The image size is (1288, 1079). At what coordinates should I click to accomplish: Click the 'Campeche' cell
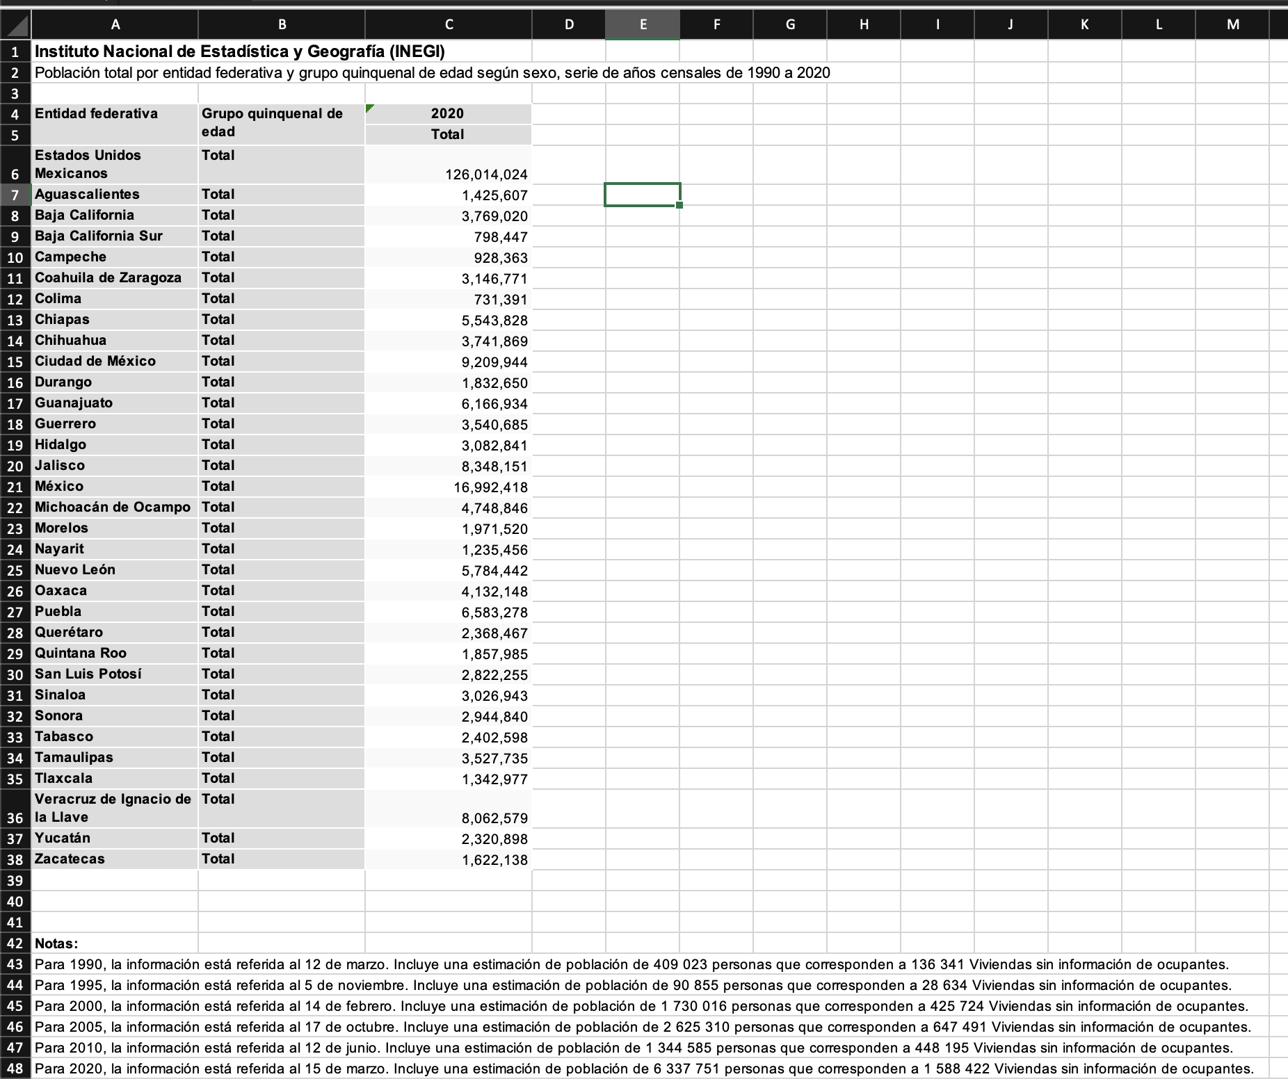coord(115,257)
